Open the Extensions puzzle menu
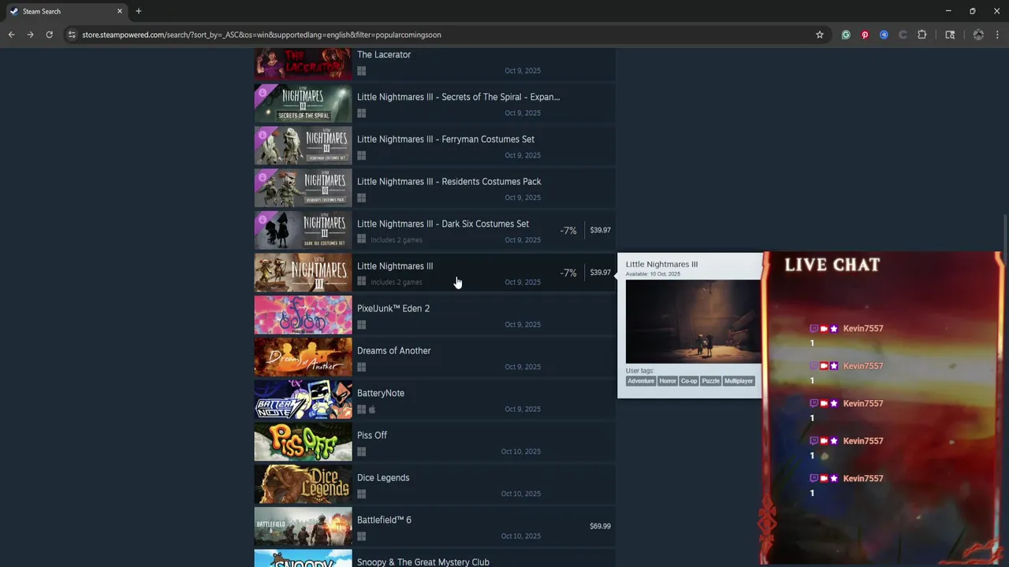Screen dimensions: 1009x567 [x=922, y=35]
